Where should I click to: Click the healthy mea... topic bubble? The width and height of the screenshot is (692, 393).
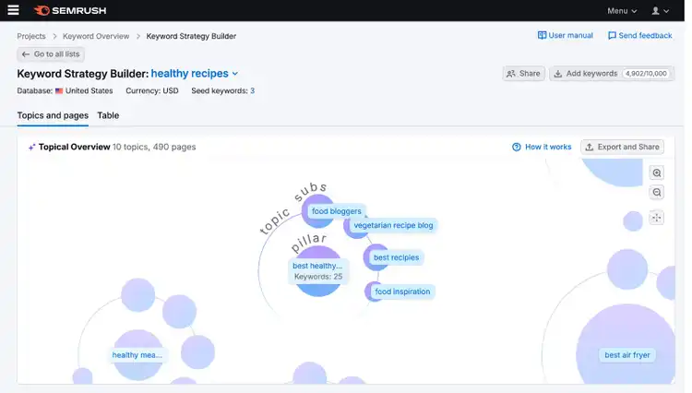pos(137,355)
